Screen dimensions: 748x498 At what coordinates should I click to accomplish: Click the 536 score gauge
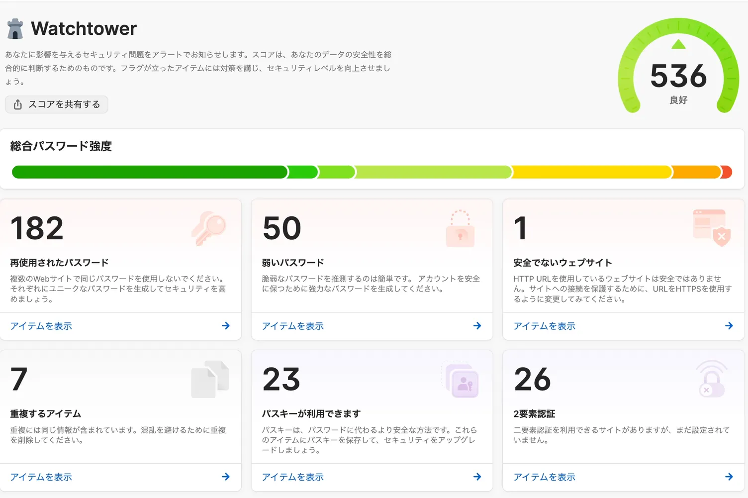point(678,65)
